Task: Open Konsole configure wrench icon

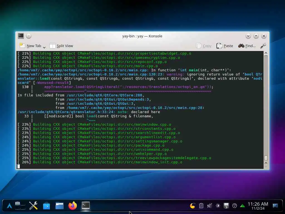Action: pos(263,46)
